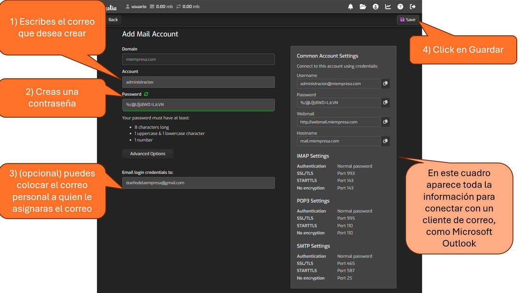Screen dimensions: 520x293
Task: Click the '8 characters long' requirement
Action: [x=151, y=127]
